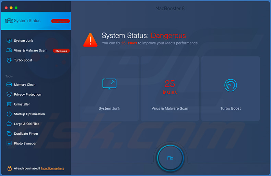Click the Input license here link
This screenshot has height=176, width=271.
coord(52,168)
